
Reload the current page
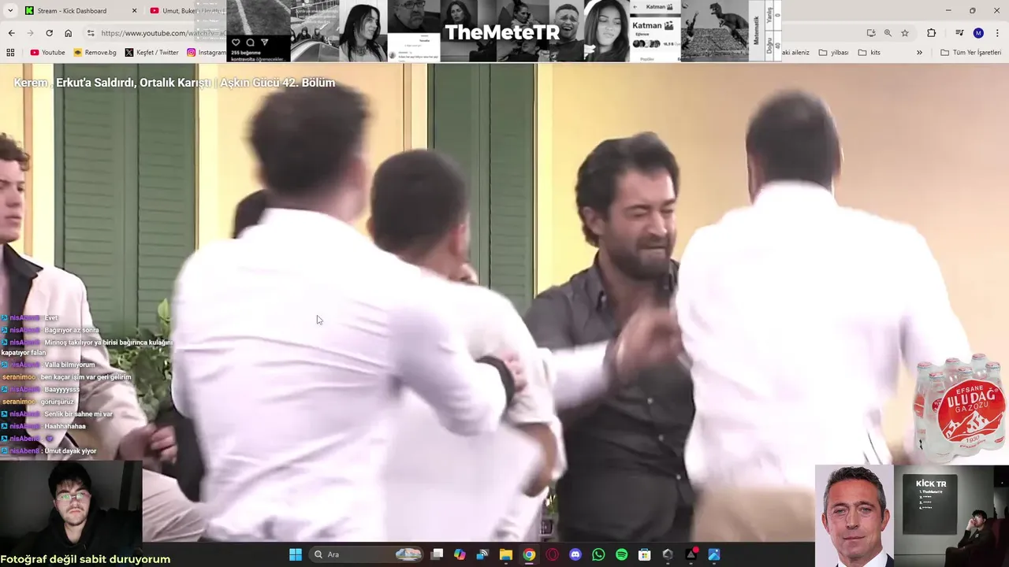pyautogui.click(x=49, y=33)
